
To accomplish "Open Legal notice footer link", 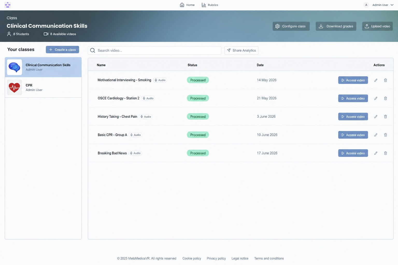I will click(x=240, y=259).
